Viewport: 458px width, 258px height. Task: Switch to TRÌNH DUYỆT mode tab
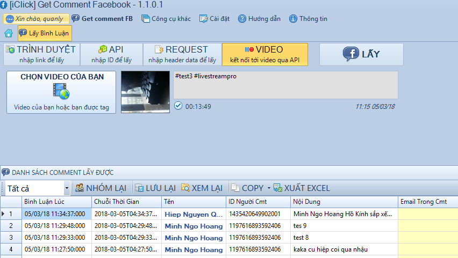42,54
